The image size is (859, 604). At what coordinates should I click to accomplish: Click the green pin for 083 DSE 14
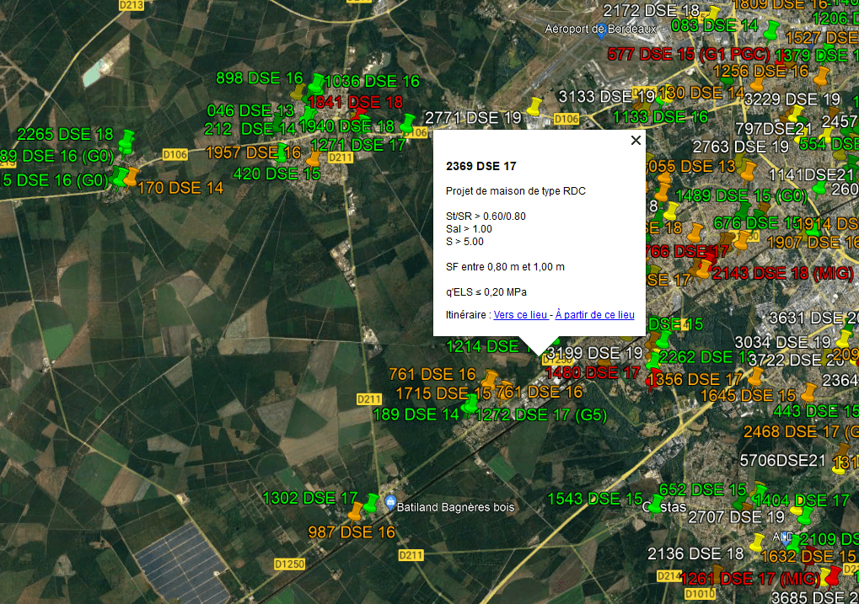[x=770, y=32]
